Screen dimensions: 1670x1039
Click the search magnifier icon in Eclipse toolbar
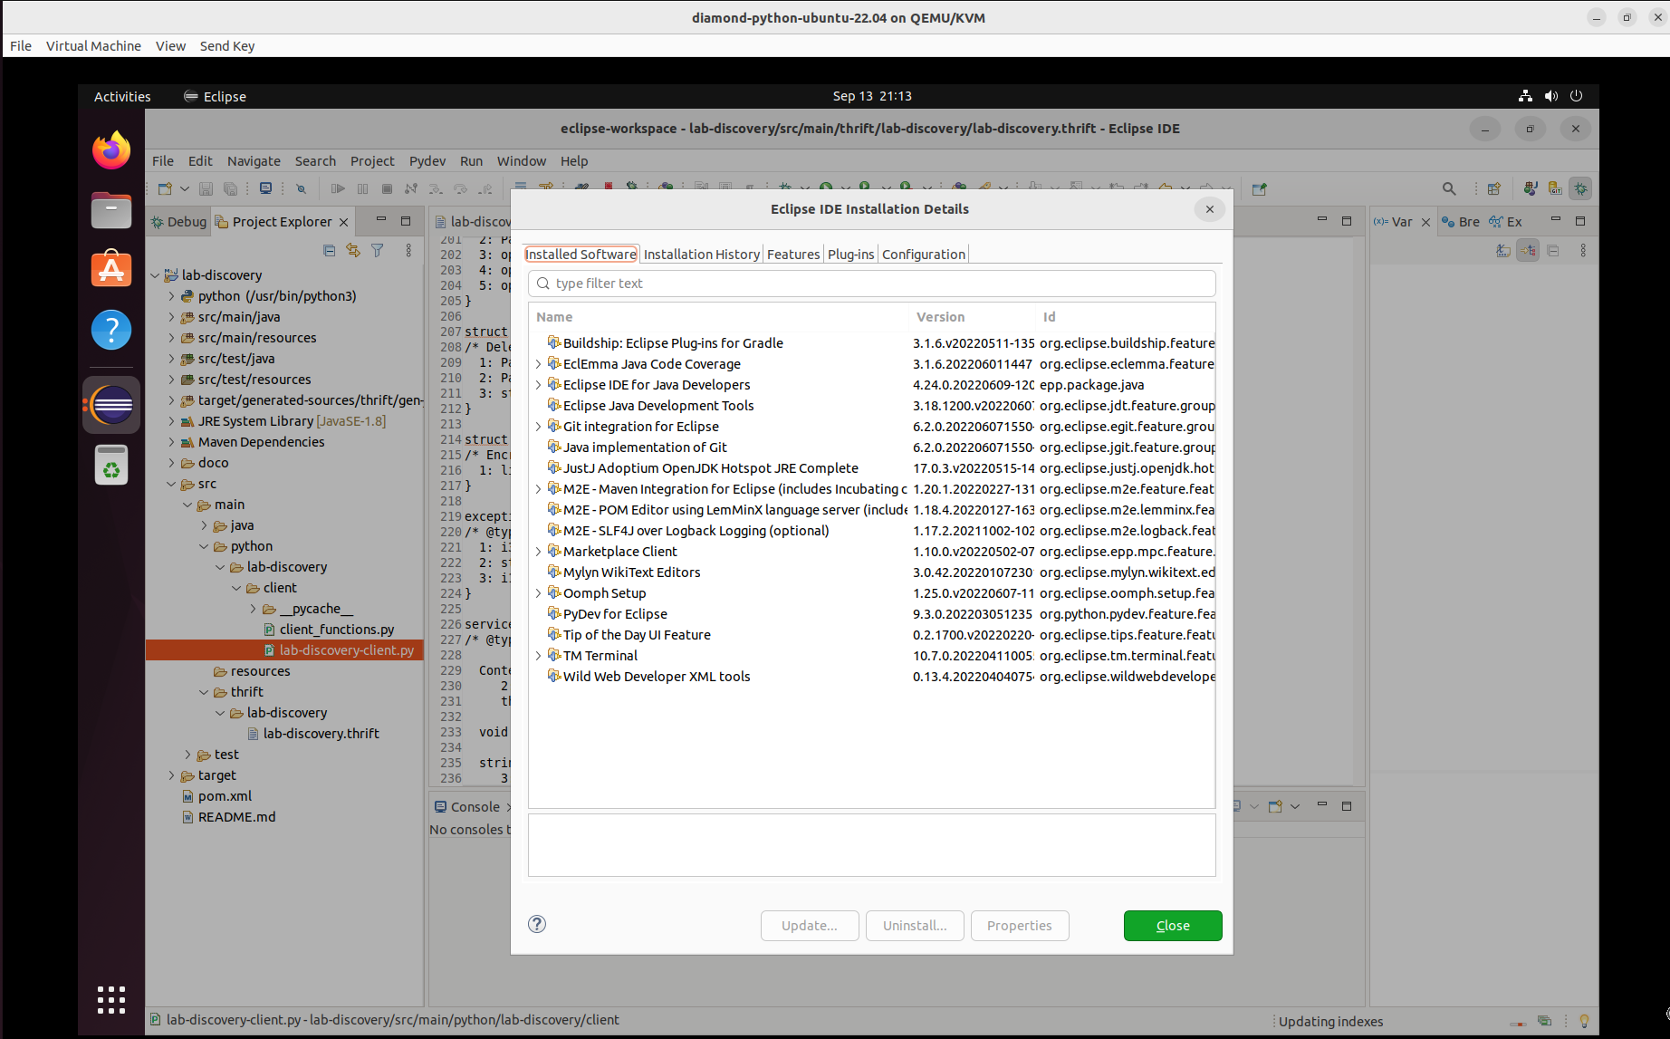click(x=1449, y=188)
